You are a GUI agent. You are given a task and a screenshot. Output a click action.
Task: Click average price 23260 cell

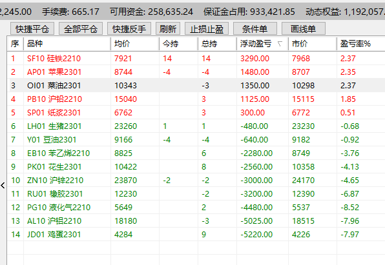(x=125, y=126)
